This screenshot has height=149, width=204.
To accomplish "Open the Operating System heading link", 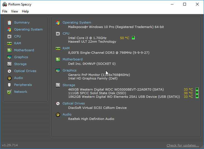I will pyautogui.click(x=77, y=22).
